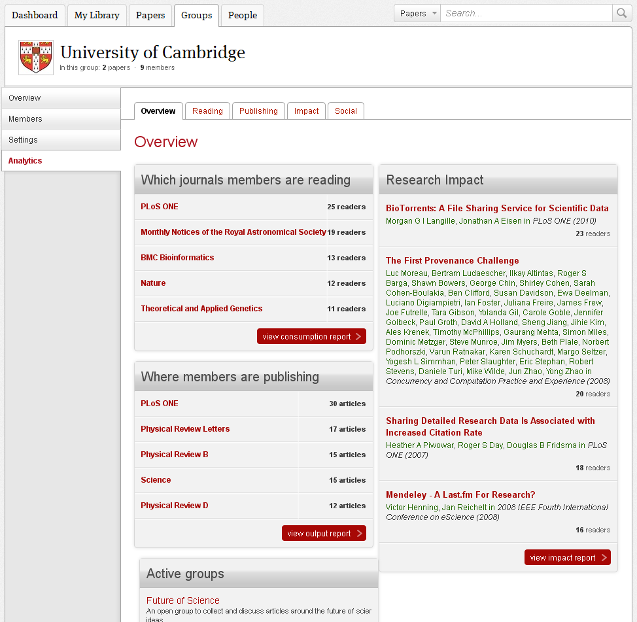Switch to the Impact analytics tab
637x622 pixels.
pos(306,111)
